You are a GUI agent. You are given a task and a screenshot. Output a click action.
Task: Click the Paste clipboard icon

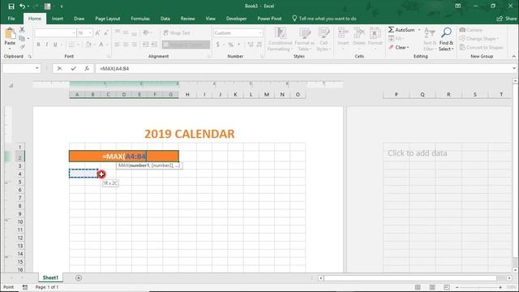pyautogui.click(x=10, y=34)
